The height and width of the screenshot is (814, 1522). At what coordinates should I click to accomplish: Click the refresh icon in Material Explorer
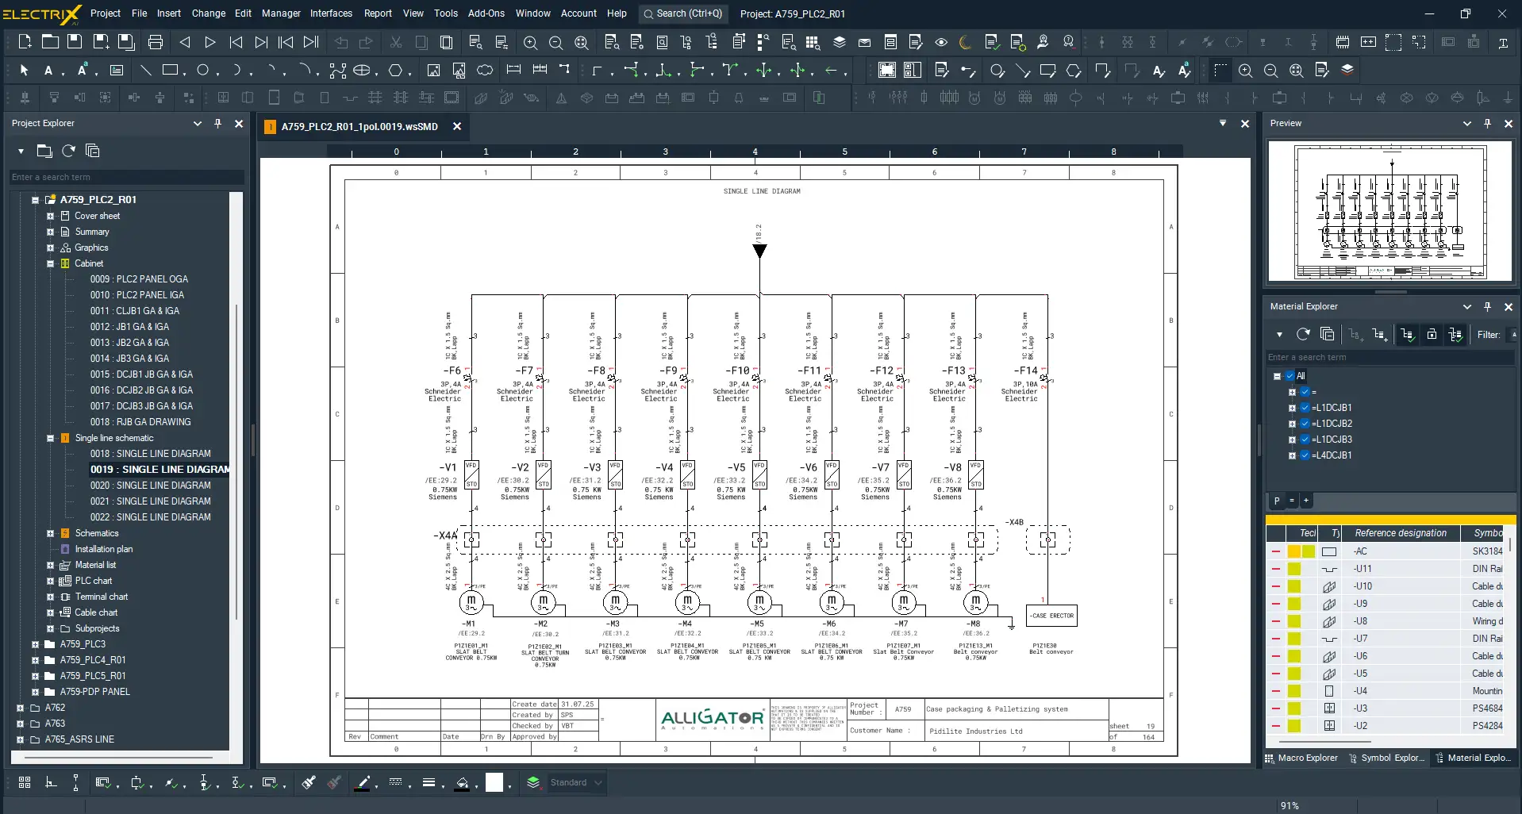coord(1303,335)
